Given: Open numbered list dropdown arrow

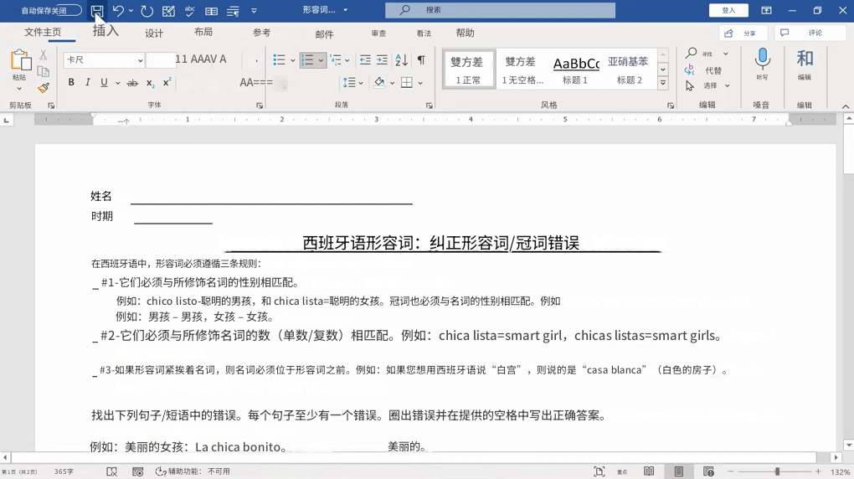Looking at the screenshot, I should click(x=321, y=60).
